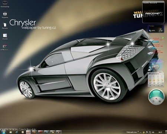Select the chrysler file desktop icon

(x=5, y=36)
